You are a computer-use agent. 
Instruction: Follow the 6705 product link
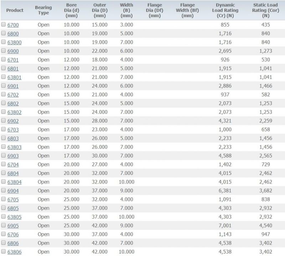(x=13, y=199)
